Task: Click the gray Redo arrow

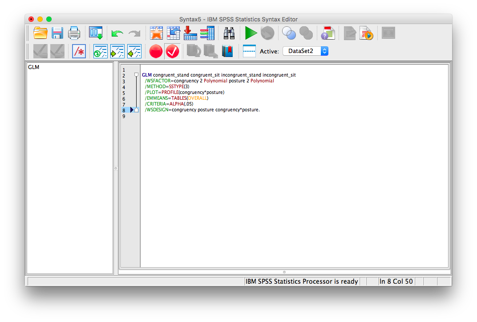Action: coord(134,33)
